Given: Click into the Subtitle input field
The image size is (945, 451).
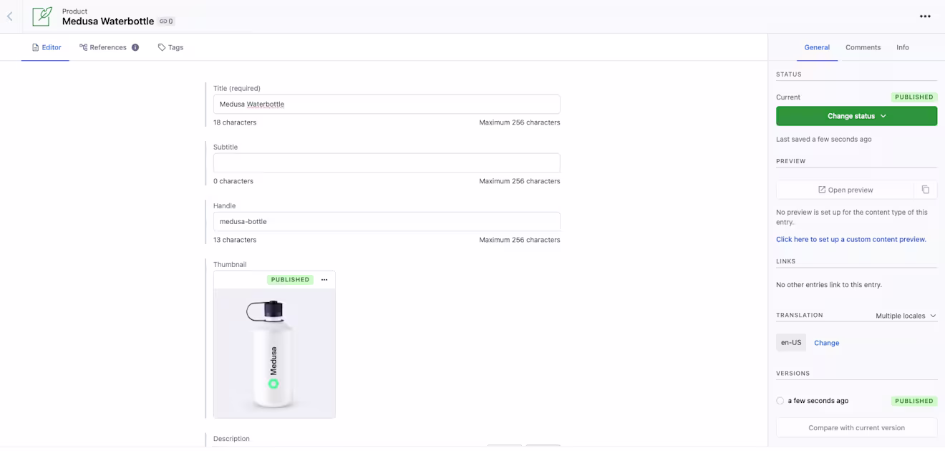Looking at the screenshot, I should [x=387, y=163].
